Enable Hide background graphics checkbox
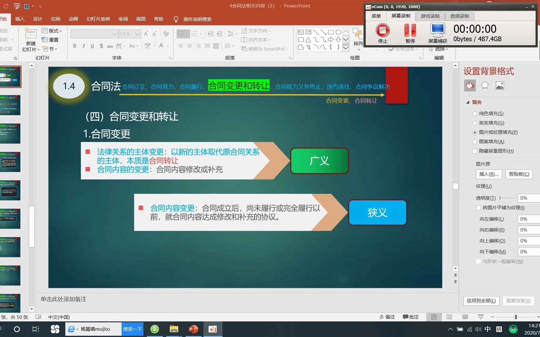Screen dimensions: 540x337 click(x=475, y=151)
